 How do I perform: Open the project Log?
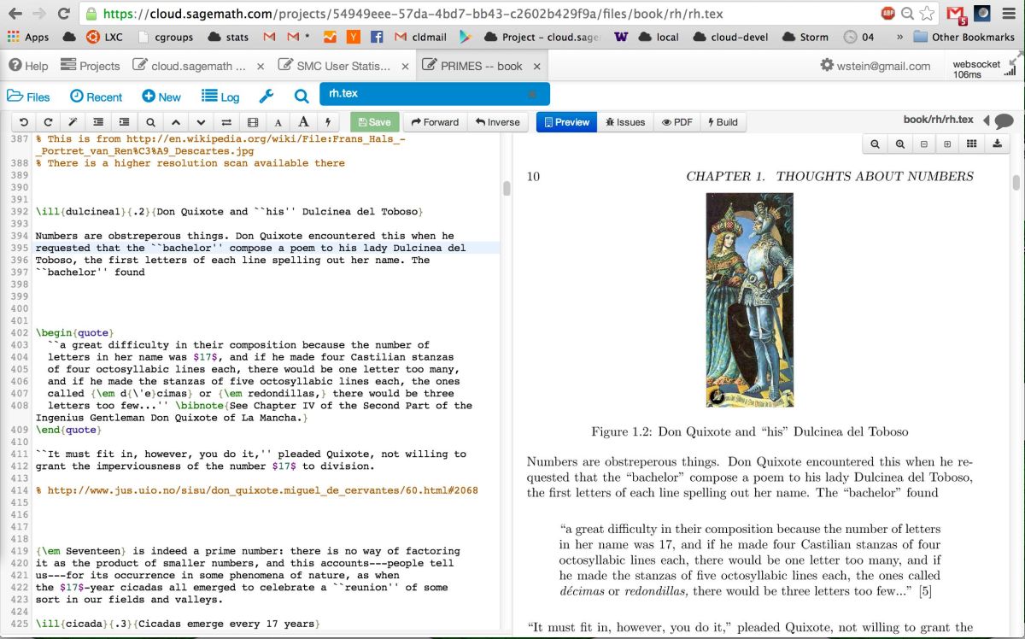(220, 97)
